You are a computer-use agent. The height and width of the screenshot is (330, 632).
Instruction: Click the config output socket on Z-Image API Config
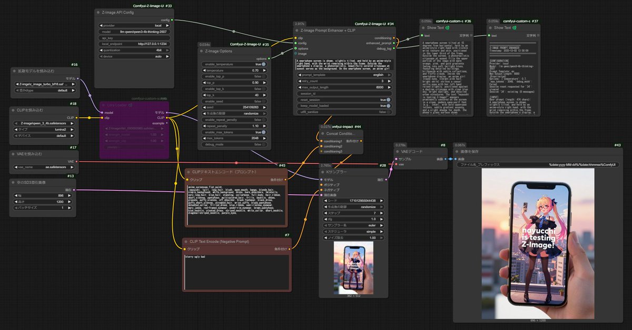(172, 20)
